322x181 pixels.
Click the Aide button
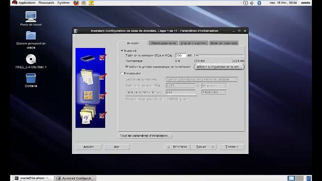(117, 147)
